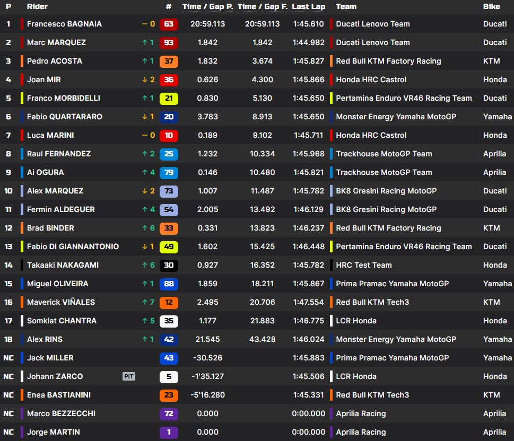
Task: Click Raul Fernandez's gap 10.334
Action: pyautogui.click(x=262, y=154)
